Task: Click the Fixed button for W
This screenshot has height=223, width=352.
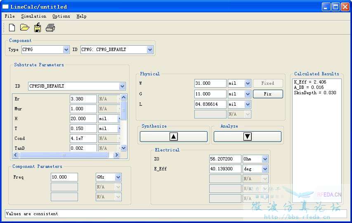Action: [x=268, y=83]
